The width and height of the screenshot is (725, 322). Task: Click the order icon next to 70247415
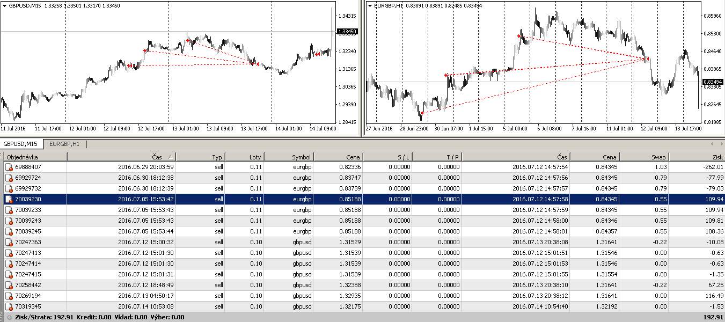point(9,274)
